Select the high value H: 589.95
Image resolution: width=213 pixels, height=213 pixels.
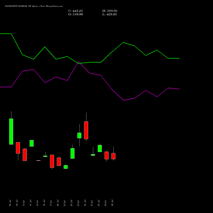[110, 11]
